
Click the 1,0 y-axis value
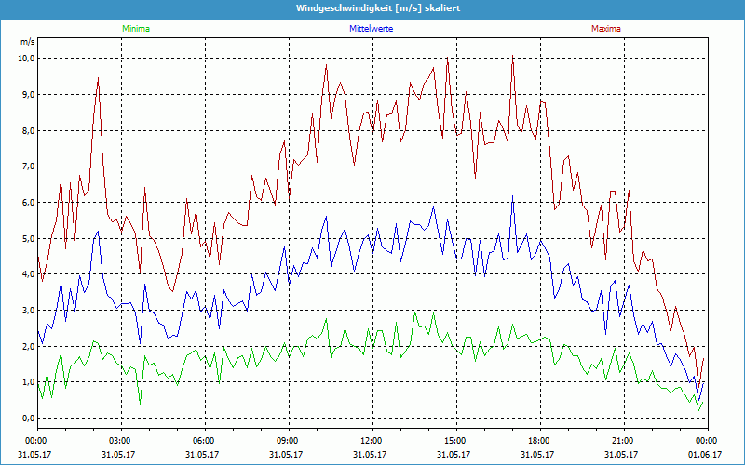pos(29,382)
